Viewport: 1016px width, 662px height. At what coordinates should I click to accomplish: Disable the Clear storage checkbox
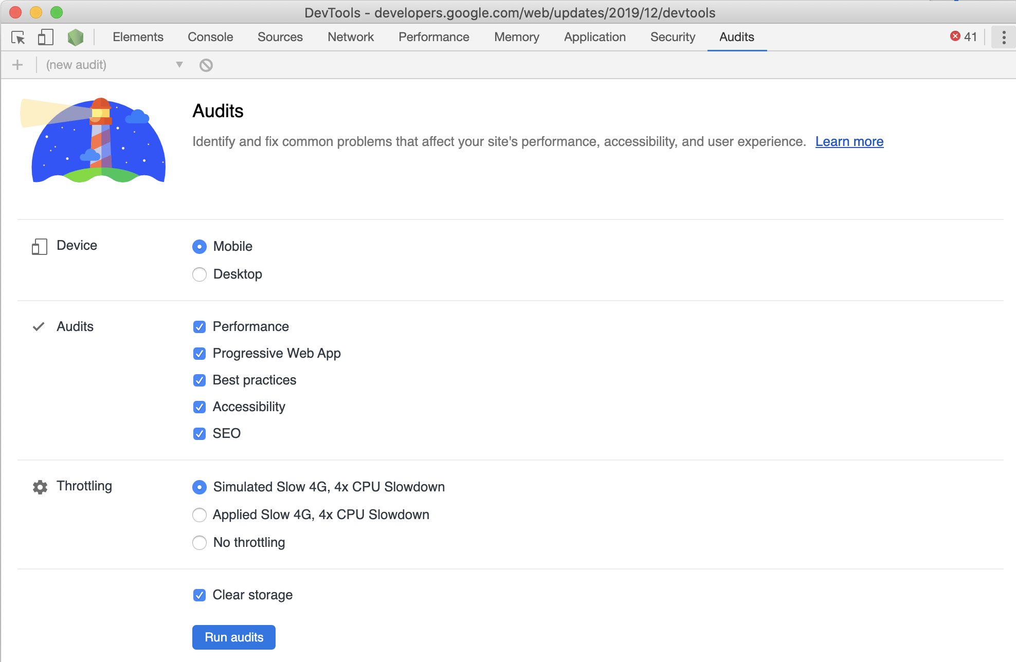pyautogui.click(x=199, y=595)
